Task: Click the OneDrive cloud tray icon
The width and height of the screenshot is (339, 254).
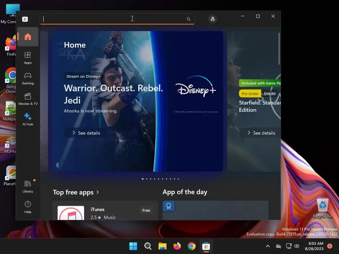Action: point(278,246)
